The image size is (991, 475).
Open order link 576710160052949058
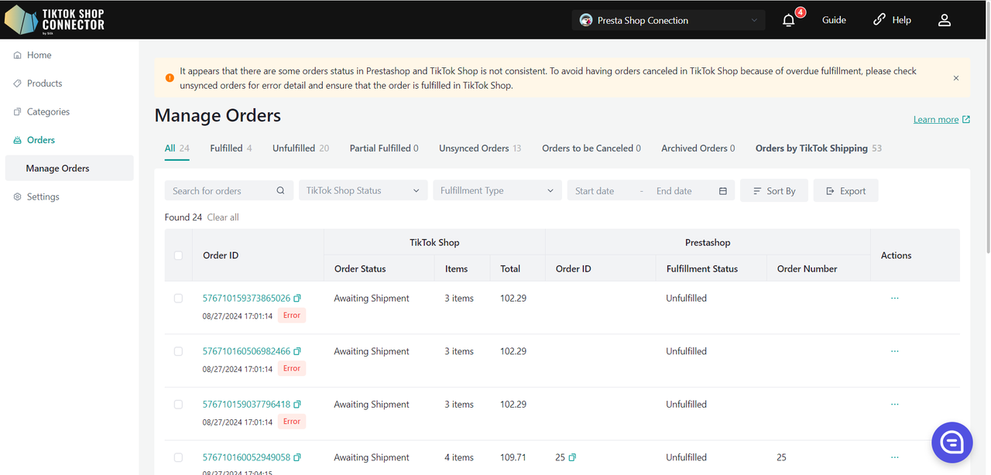tap(246, 457)
